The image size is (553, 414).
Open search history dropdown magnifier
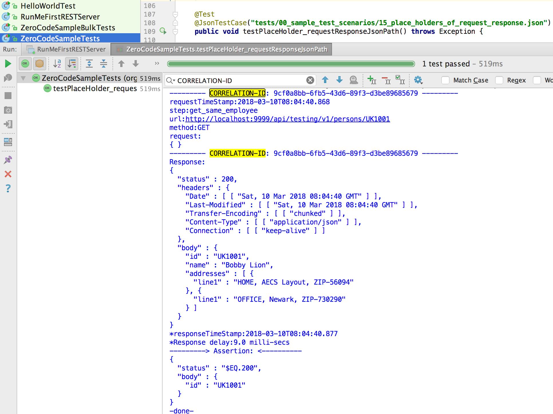point(170,80)
